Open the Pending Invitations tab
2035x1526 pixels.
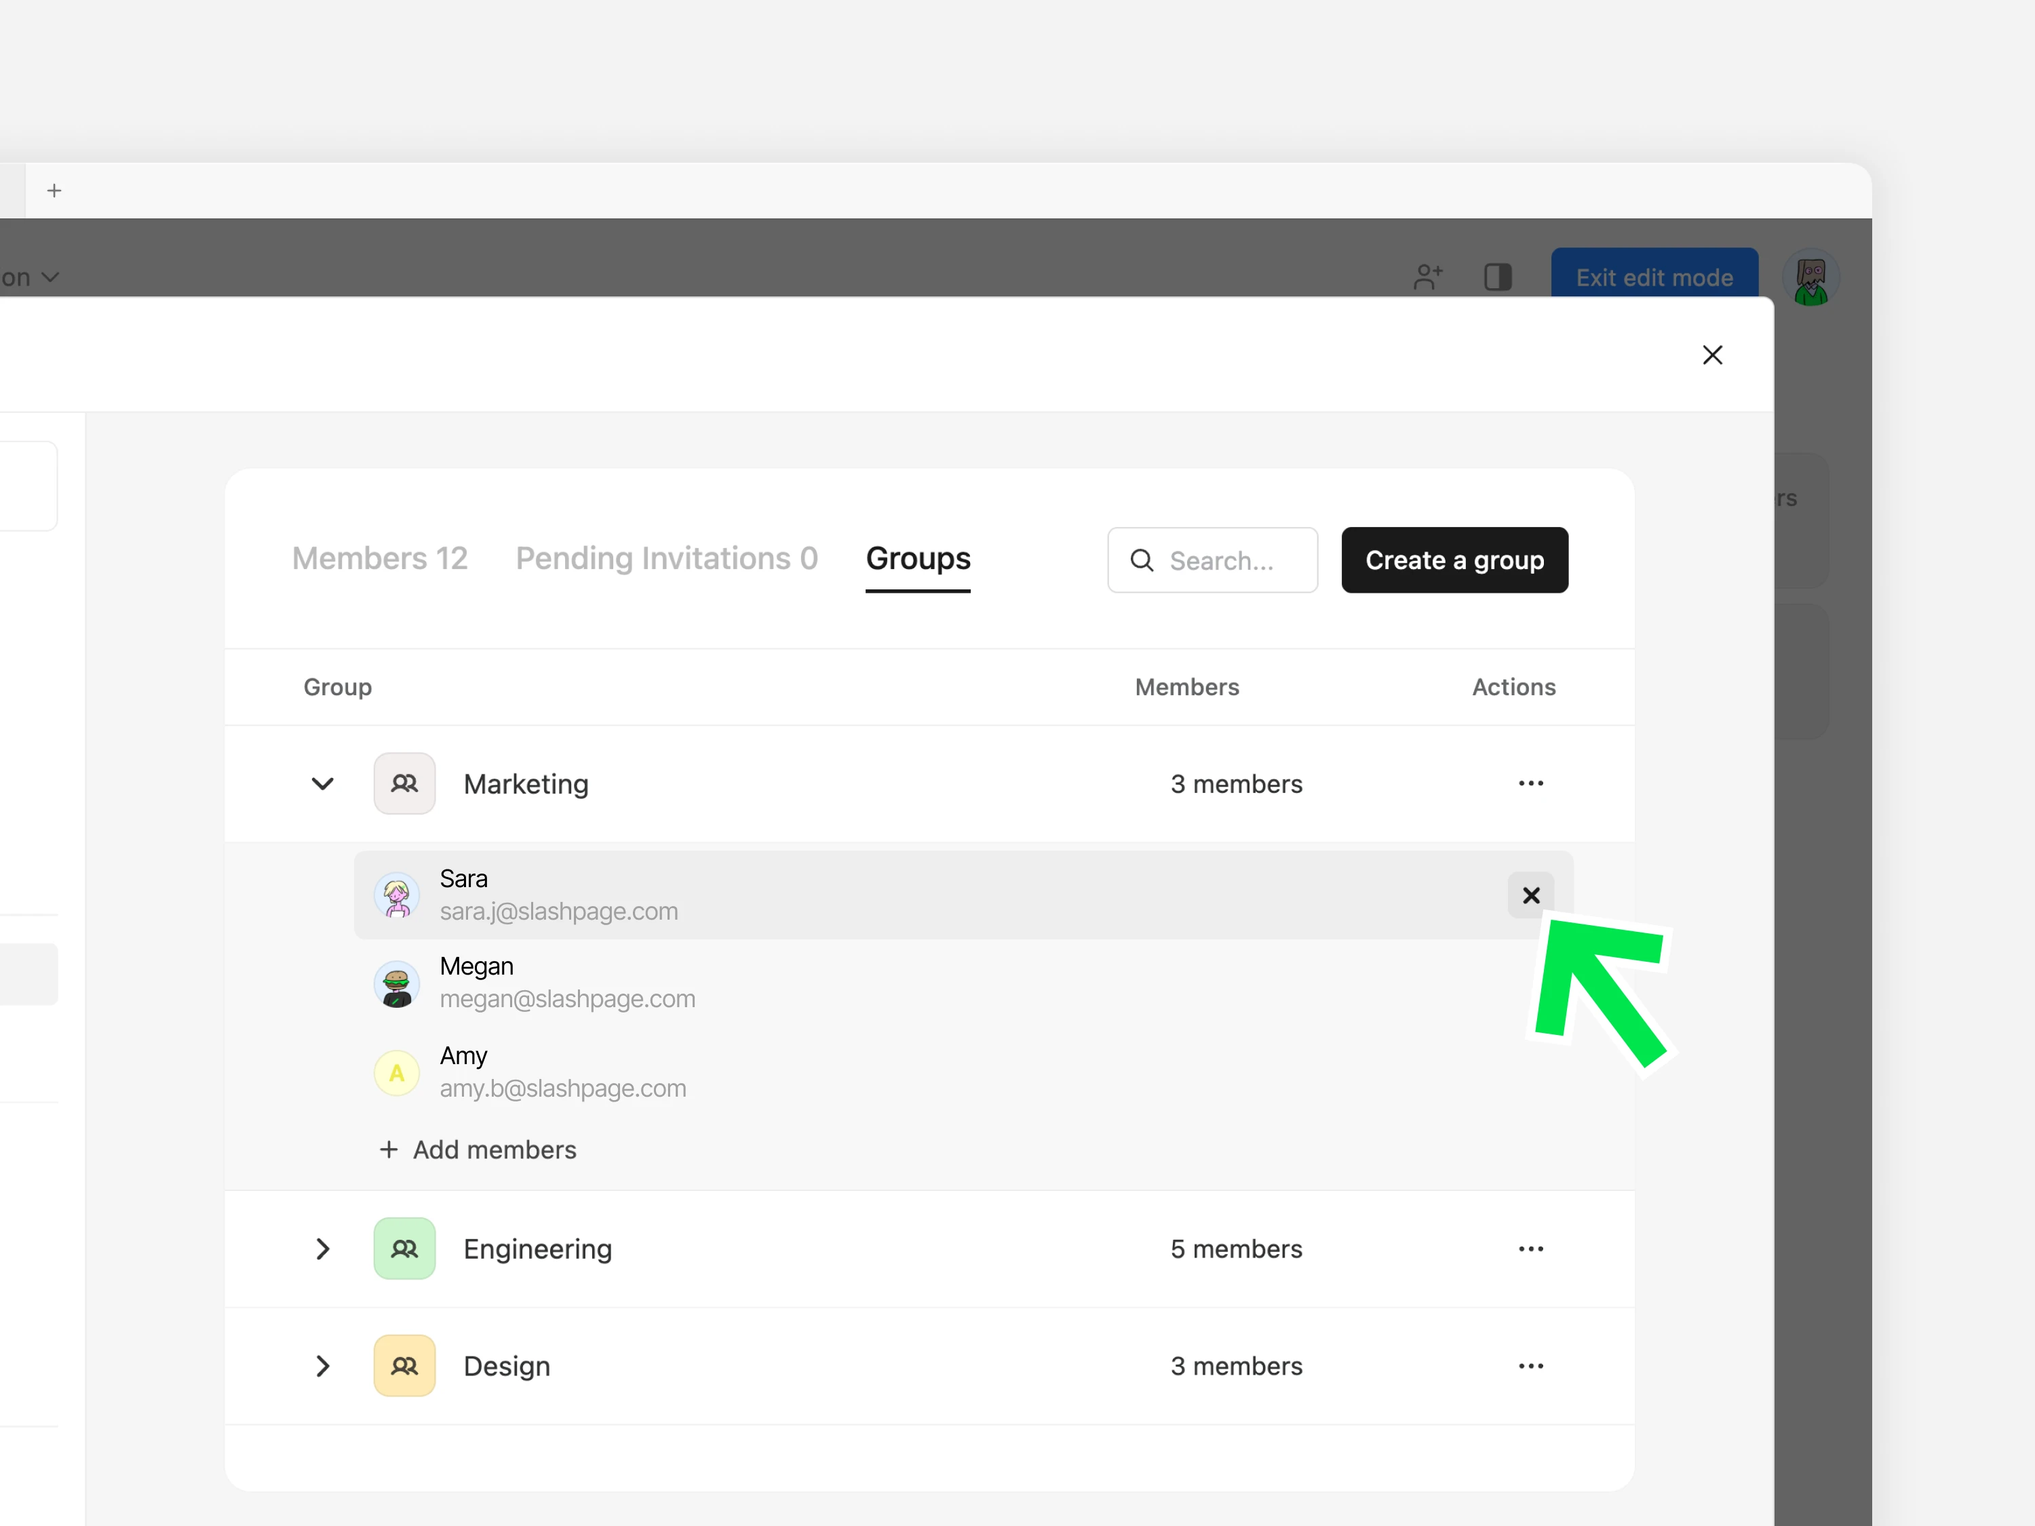(666, 558)
